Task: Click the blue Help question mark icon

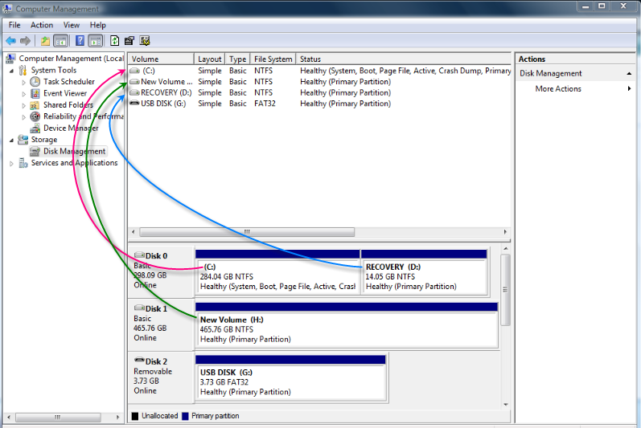Action: pos(80,41)
